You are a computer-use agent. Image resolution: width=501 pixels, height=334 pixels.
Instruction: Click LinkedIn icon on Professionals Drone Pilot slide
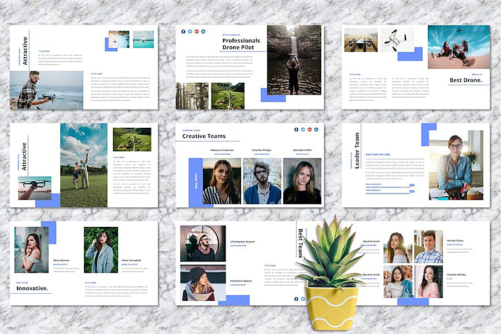pyautogui.click(x=204, y=31)
